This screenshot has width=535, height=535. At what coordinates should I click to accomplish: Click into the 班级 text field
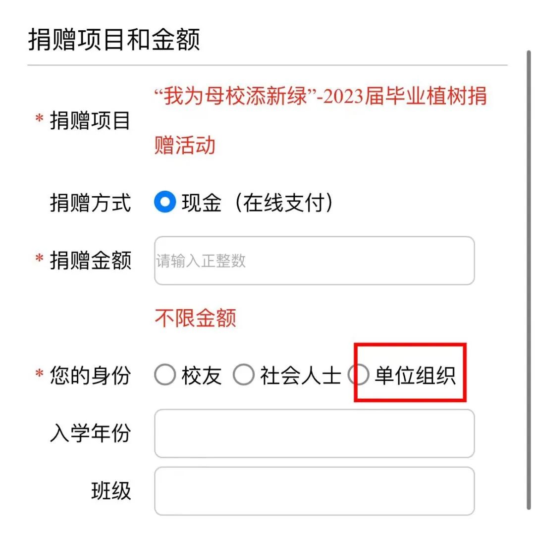point(314,491)
